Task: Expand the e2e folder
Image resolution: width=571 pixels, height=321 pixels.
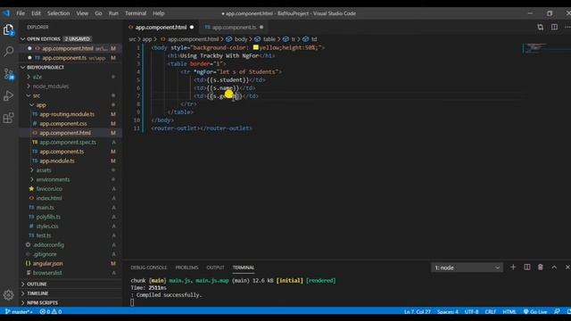Action: 70,77
